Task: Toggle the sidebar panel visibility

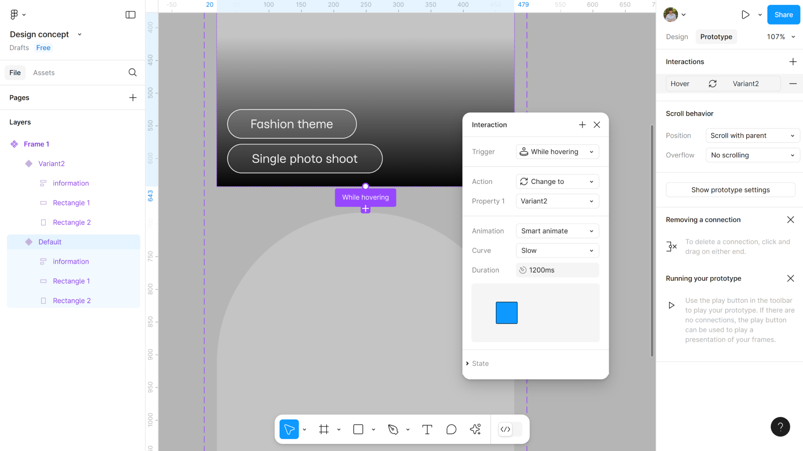Action: (130, 15)
